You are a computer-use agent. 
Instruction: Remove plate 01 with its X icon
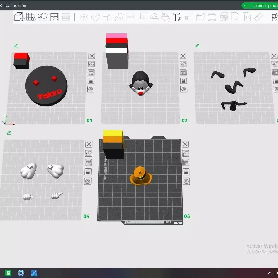92,56
